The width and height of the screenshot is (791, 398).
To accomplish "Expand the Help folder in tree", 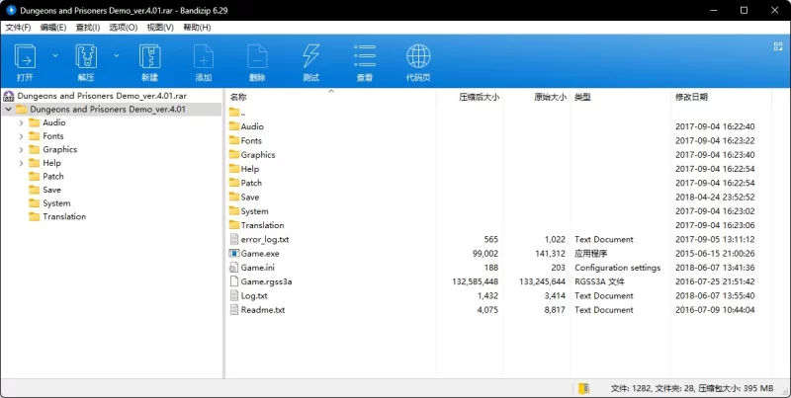I will tap(21, 163).
